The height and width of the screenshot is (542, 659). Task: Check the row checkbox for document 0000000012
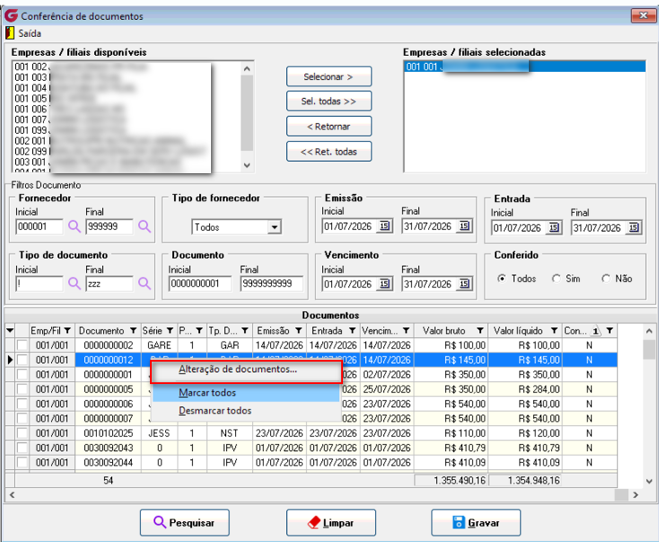click(22, 360)
